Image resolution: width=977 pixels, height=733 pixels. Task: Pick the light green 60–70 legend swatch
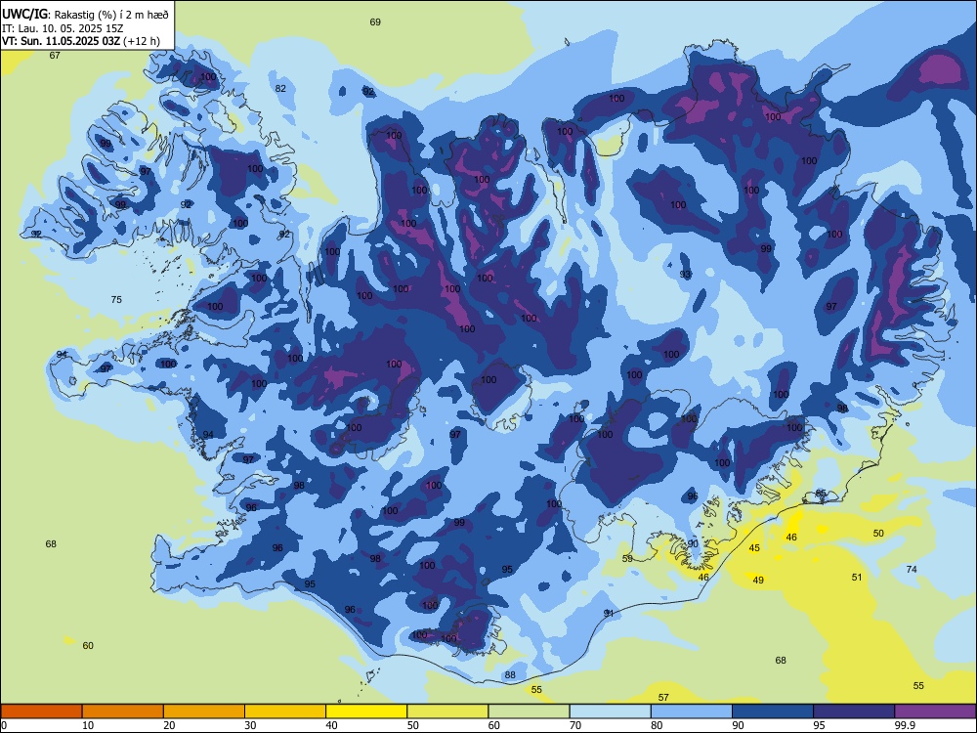[x=529, y=711]
